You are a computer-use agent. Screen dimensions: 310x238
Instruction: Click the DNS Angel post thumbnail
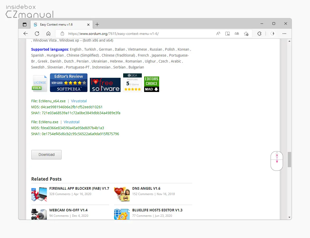click(122, 194)
